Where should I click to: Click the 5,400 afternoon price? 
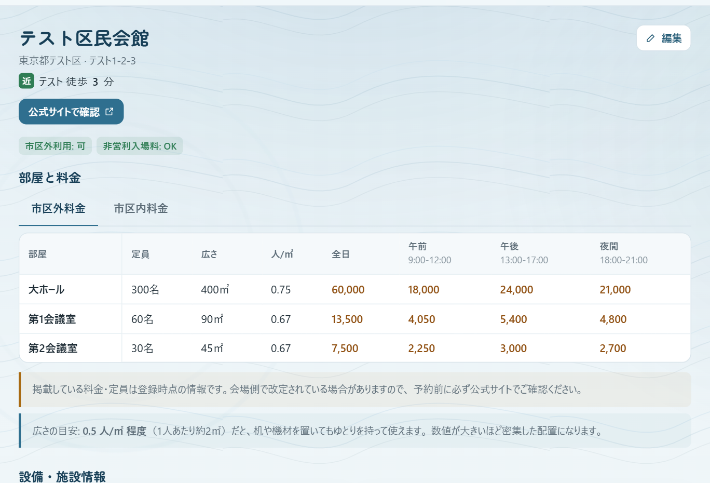pyautogui.click(x=513, y=319)
